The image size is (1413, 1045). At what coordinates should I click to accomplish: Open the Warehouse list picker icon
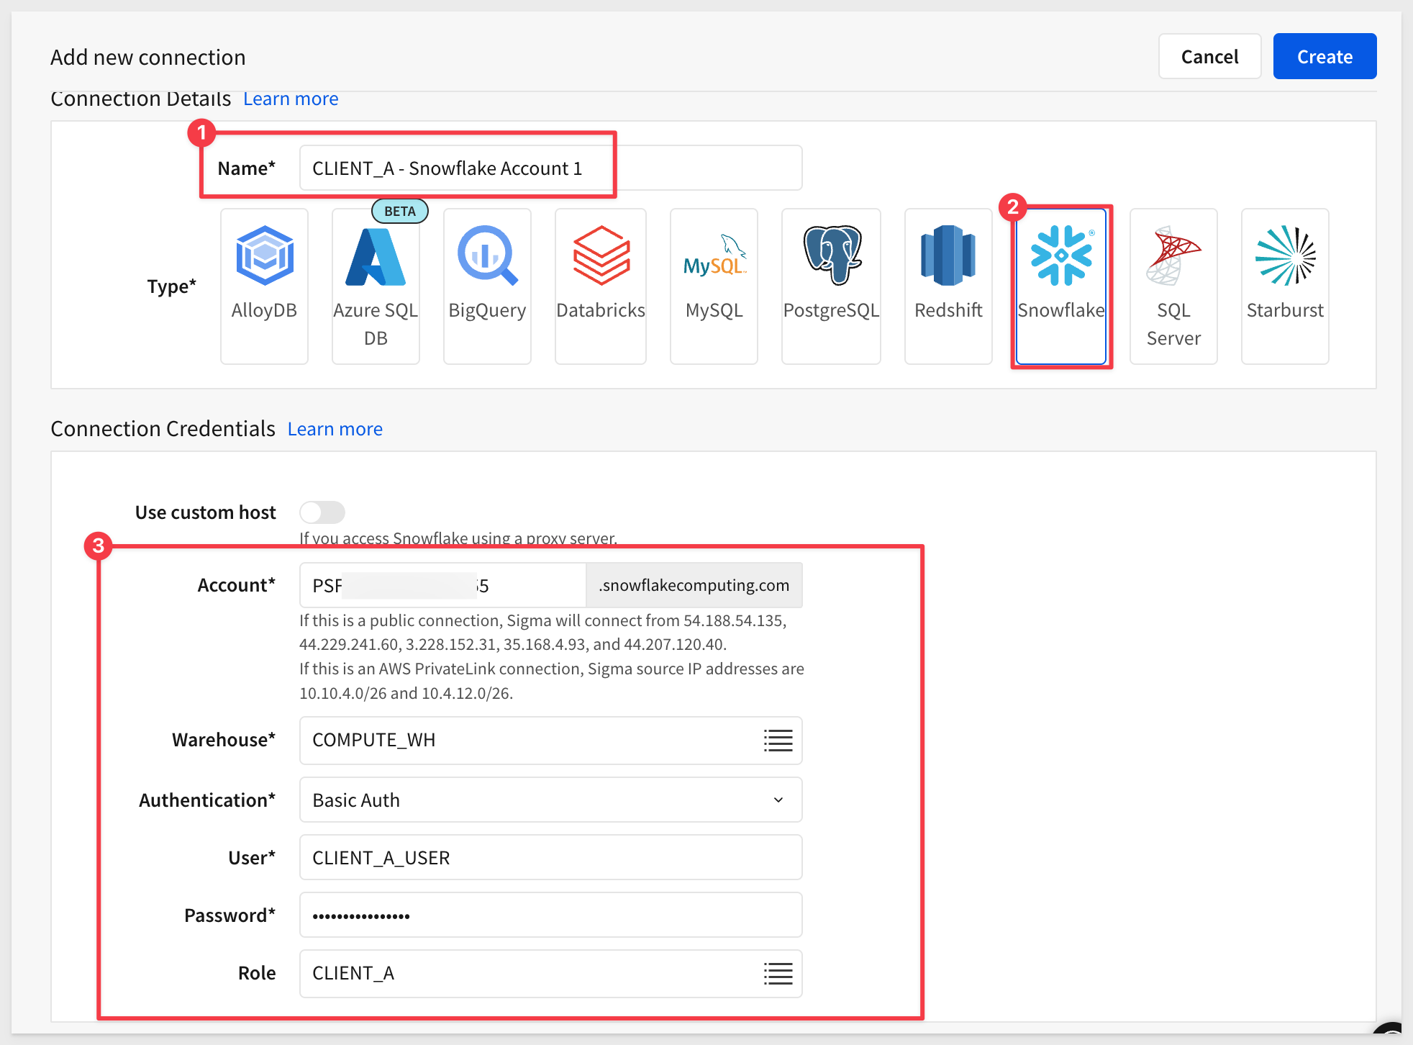pos(778,740)
